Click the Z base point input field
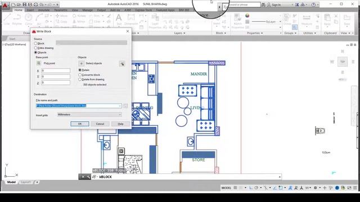Viewport: 360px width, 202px height. click(x=56, y=82)
